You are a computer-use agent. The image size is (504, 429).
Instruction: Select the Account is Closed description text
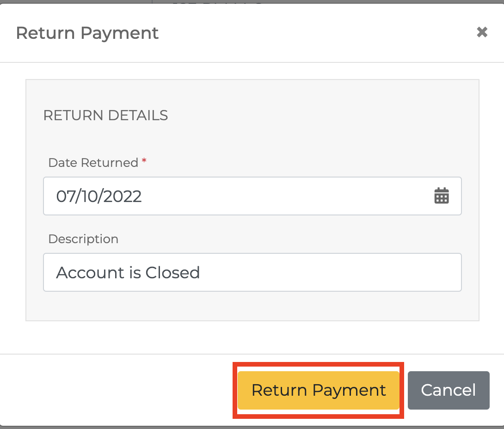[127, 272]
